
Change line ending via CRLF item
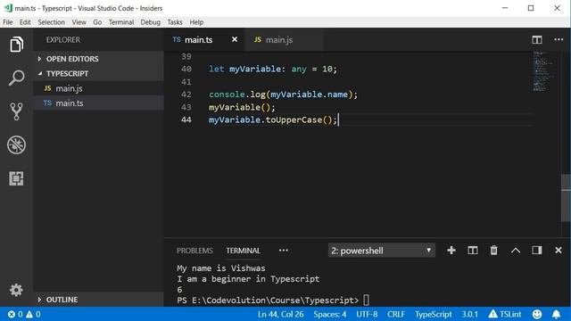tap(396, 314)
